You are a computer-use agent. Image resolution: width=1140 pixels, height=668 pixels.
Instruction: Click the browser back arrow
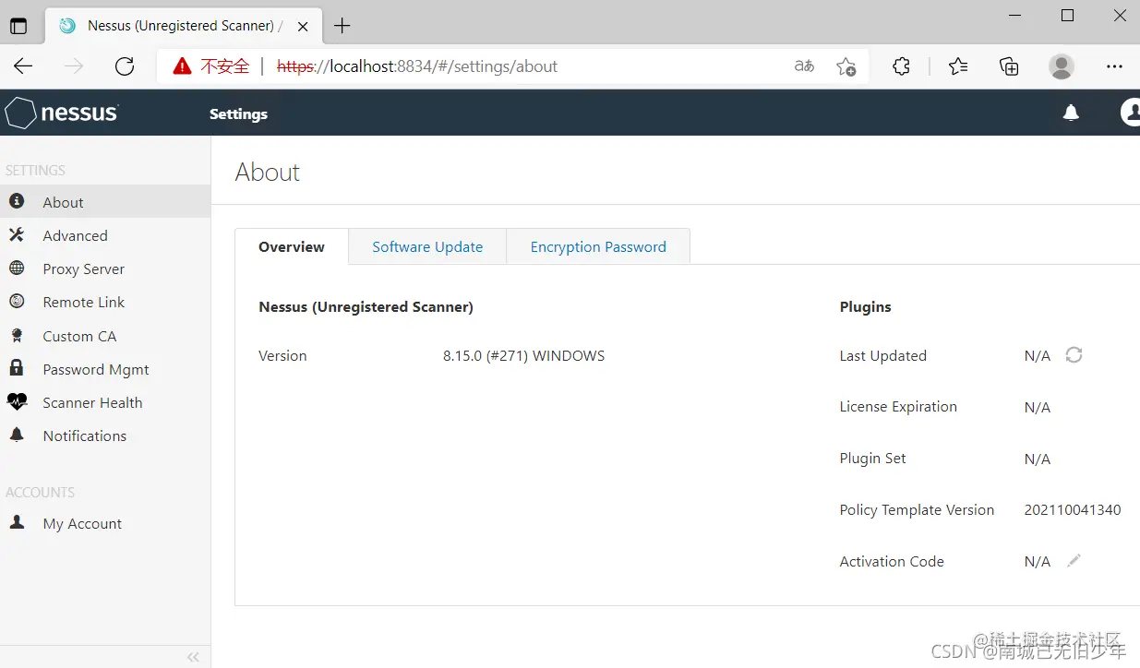(x=23, y=66)
